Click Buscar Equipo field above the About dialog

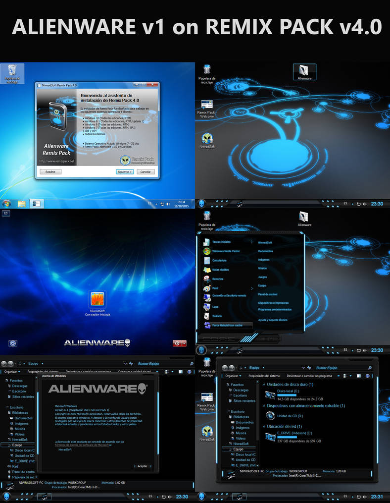[x=165, y=363]
